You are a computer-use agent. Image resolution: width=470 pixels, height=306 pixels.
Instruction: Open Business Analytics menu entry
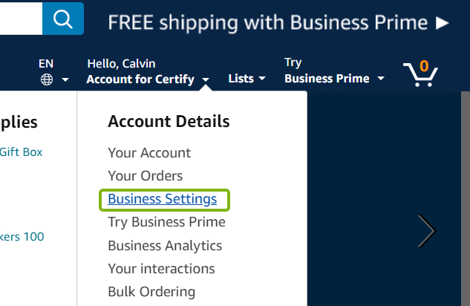click(165, 245)
